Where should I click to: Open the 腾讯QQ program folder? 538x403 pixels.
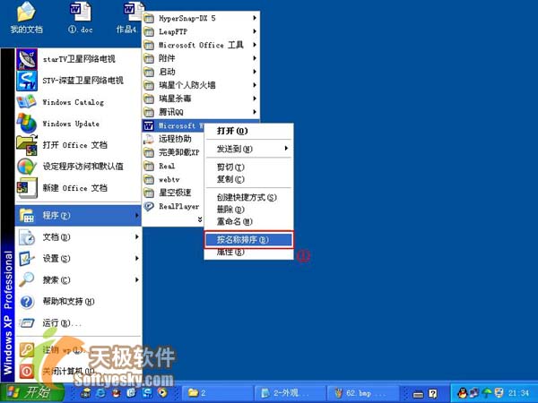pyautogui.click(x=201, y=112)
